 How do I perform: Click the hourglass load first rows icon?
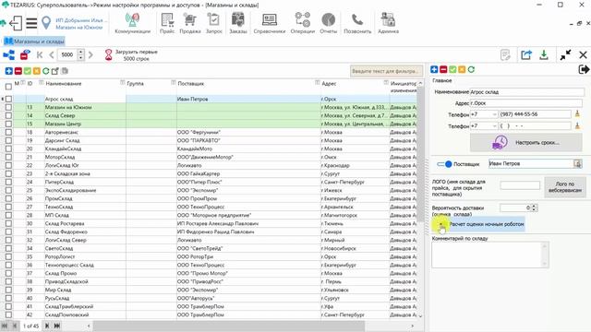tap(109, 55)
